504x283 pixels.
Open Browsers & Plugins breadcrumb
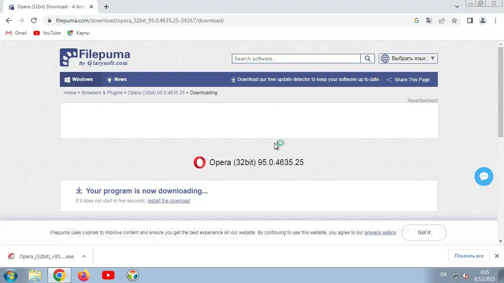click(102, 93)
